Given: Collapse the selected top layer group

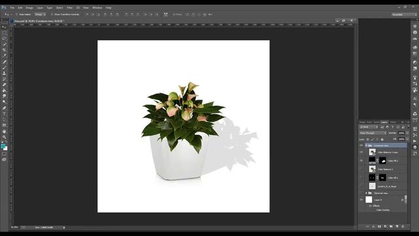Looking at the screenshot, I should 366,146.
